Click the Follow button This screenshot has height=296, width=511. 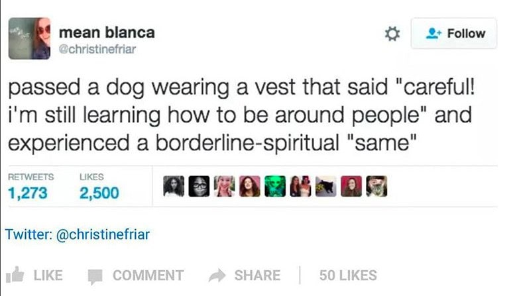454,33
